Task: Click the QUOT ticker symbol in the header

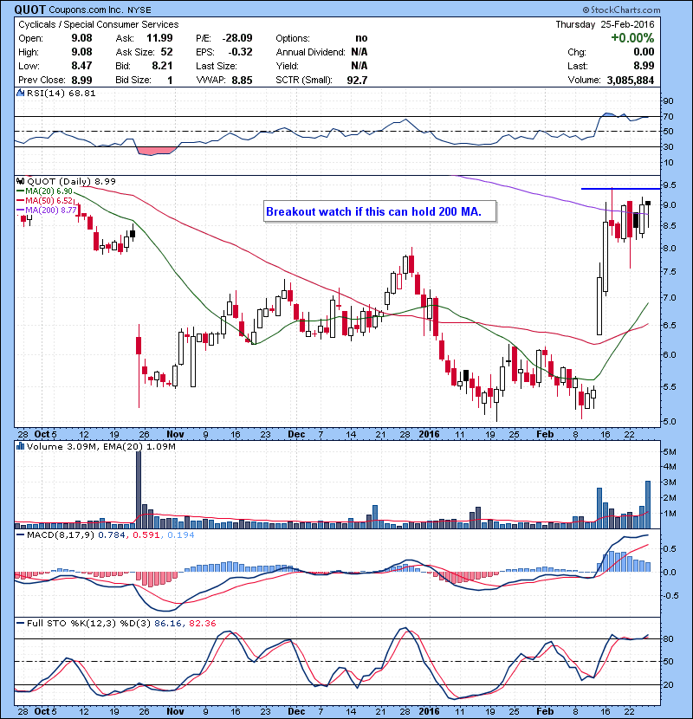Action: coord(29,10)
